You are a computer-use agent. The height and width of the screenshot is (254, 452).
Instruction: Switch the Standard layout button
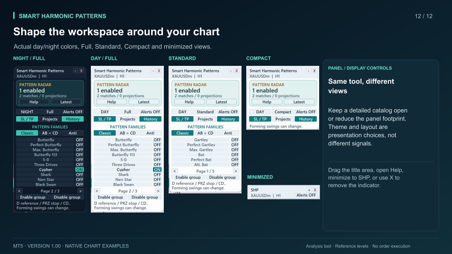(205, 112)
